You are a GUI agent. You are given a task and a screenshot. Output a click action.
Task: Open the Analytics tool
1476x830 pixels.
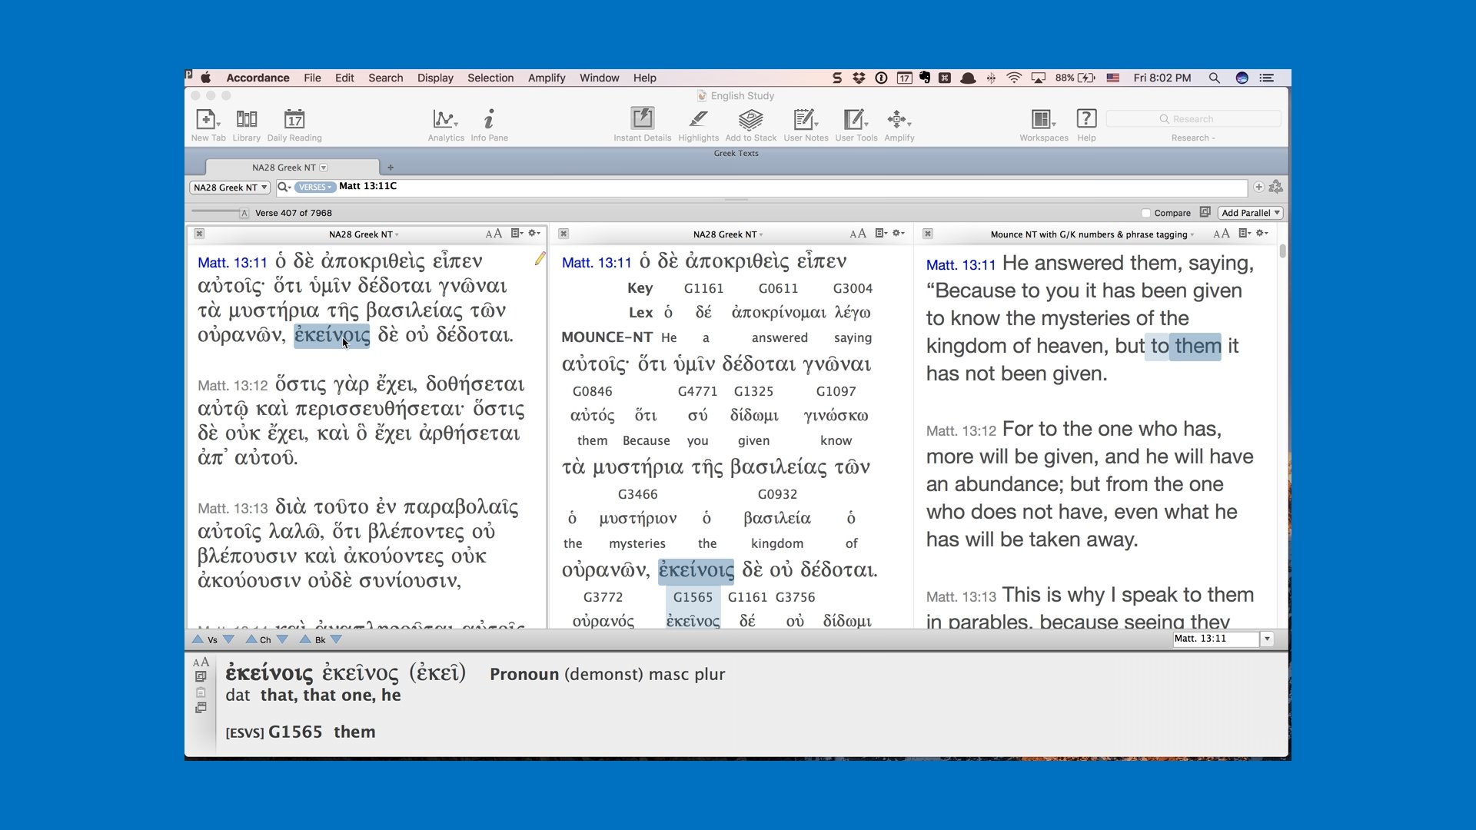pos(444,120)
